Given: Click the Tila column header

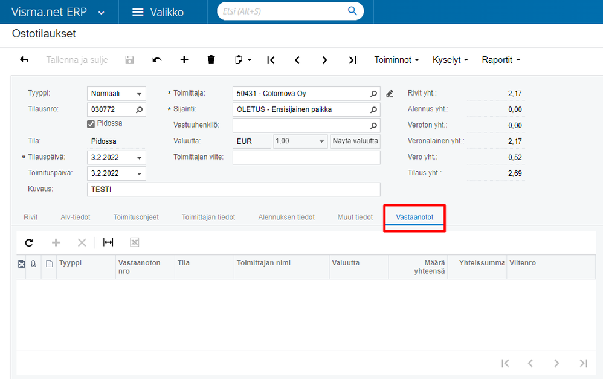Looking at the screenshot, I should [204, 267].
